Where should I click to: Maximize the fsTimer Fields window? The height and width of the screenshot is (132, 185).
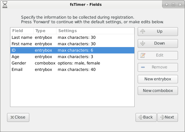(x=173, y=5)
